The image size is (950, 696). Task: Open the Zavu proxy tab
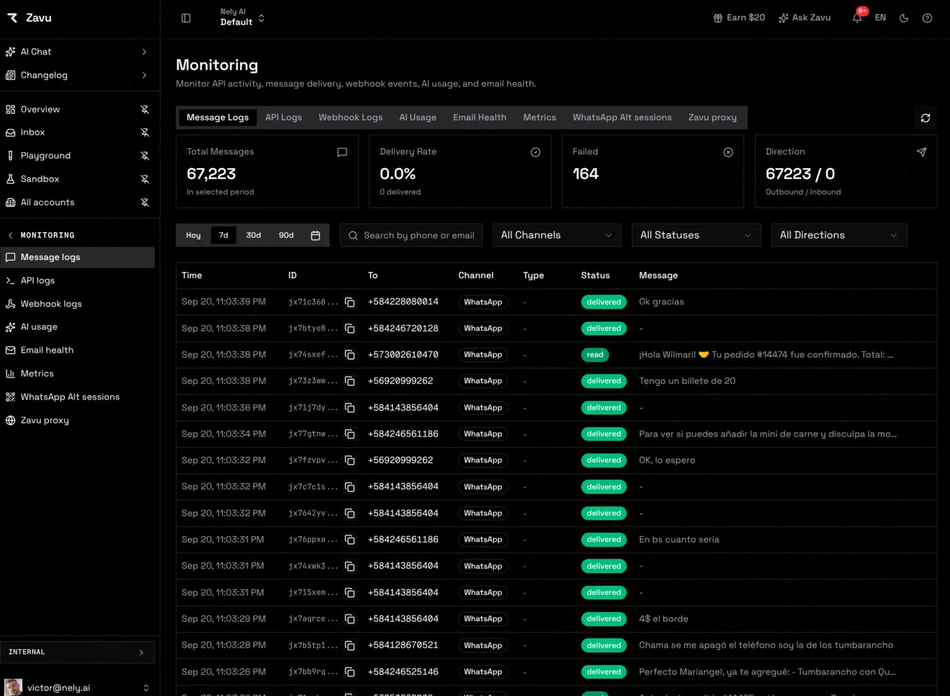(x=712, y=117)
